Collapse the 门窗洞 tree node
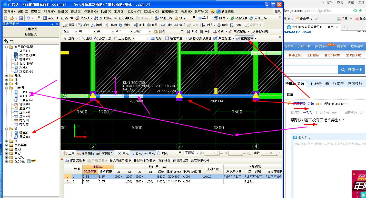This screenshot has height=198, width=366. (7, 88)
